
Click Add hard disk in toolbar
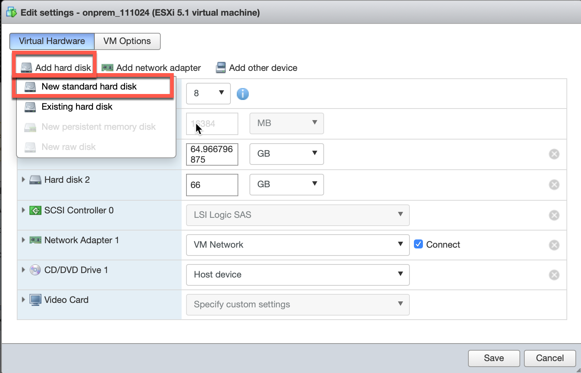pos(56,68)
